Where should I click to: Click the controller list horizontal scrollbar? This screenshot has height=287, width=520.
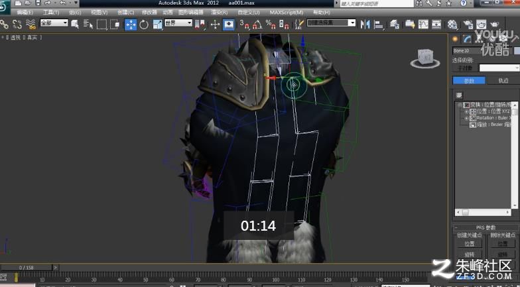click(483, 212)
